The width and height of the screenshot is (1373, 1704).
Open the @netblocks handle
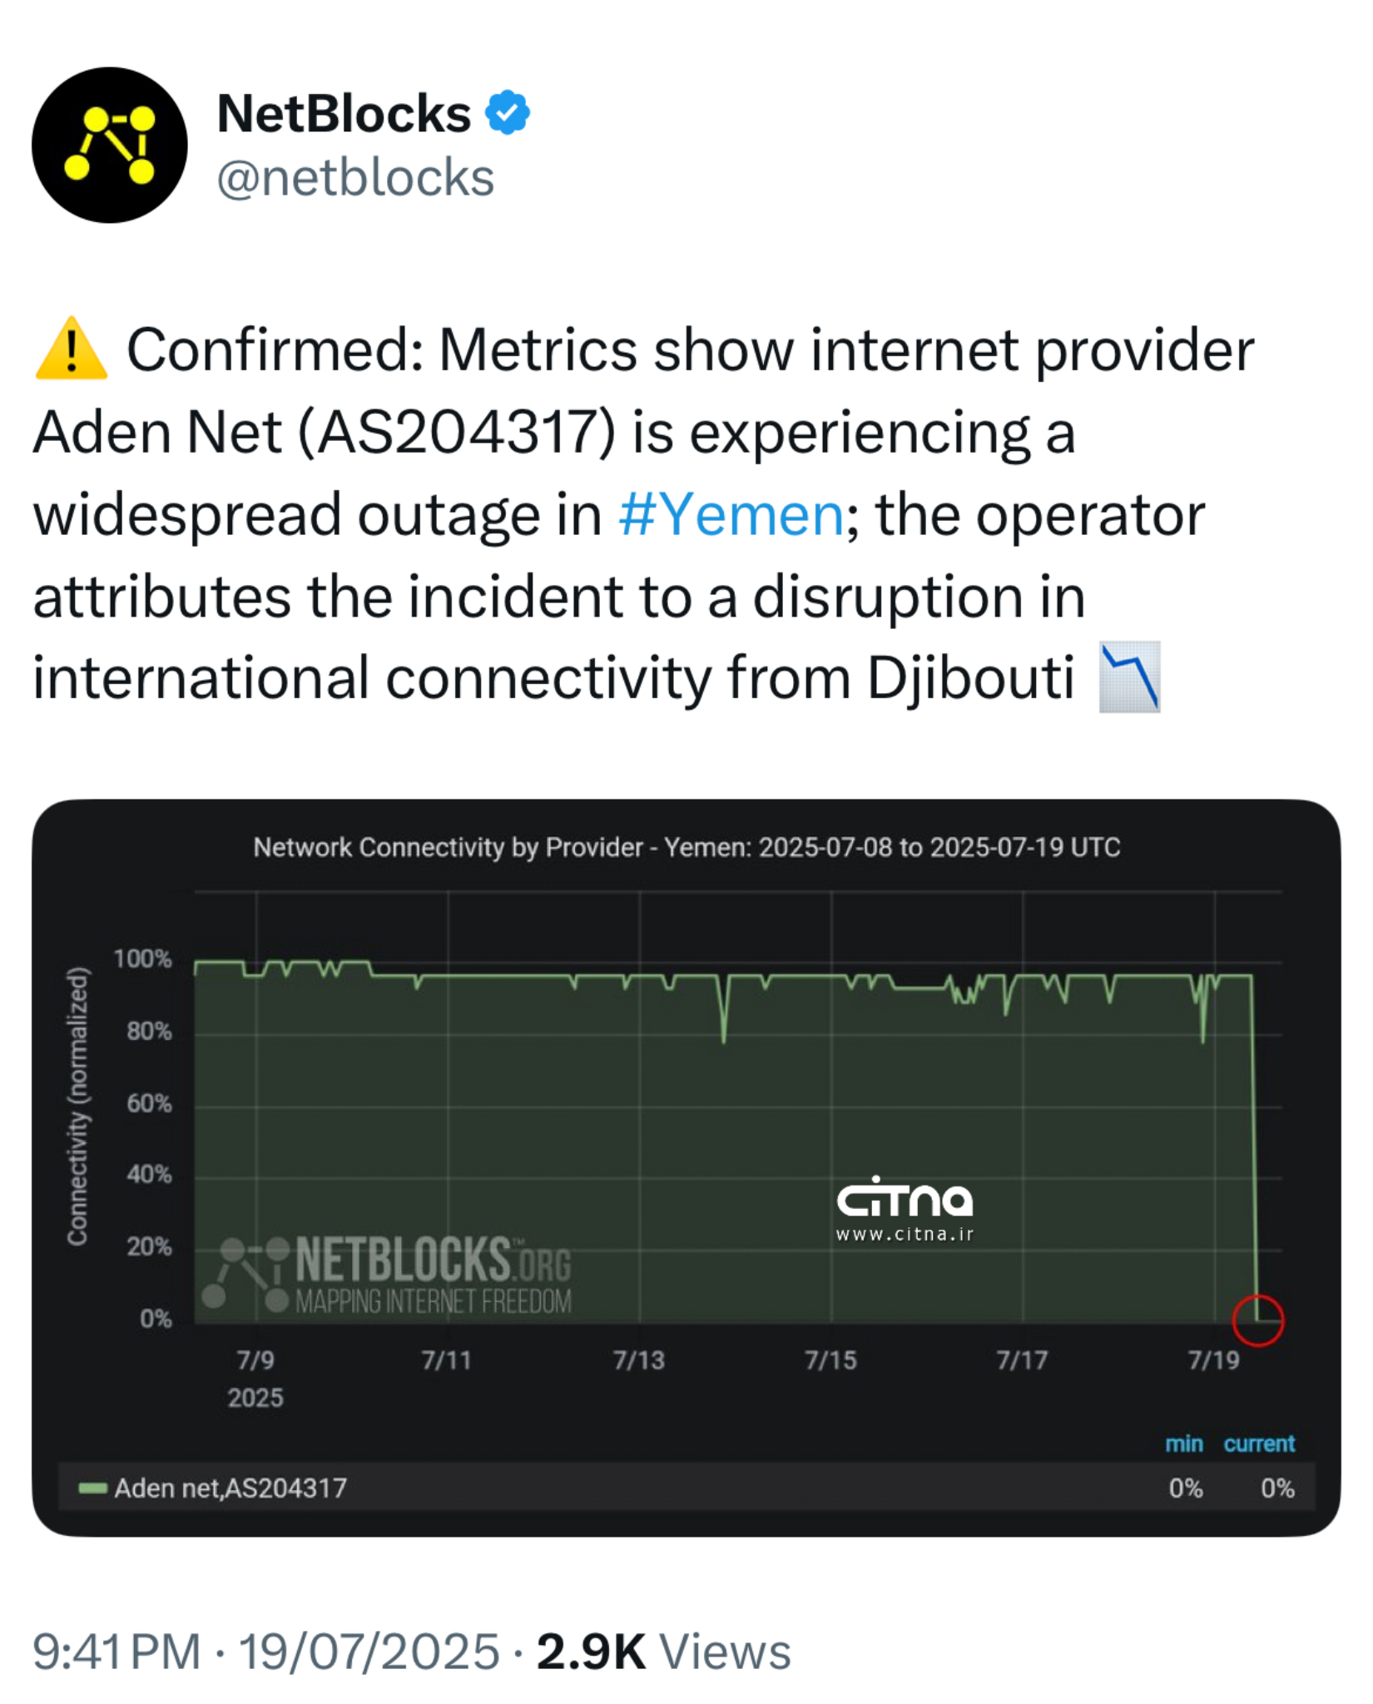pyautogui.click(x=355, y=178)
